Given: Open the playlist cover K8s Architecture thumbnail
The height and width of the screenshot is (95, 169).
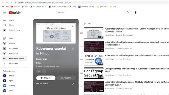Looking at the screenshot, I should click(x=56, y=33).
